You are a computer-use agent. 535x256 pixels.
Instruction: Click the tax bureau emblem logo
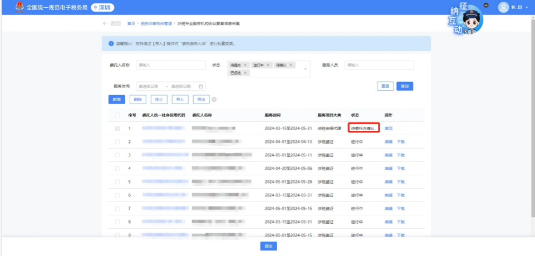pyautogui.click(x=20, y=7)
